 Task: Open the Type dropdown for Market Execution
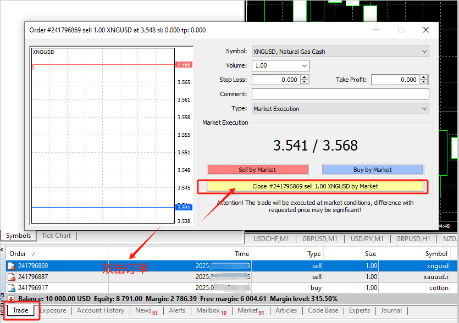click(x=424, y=109)
